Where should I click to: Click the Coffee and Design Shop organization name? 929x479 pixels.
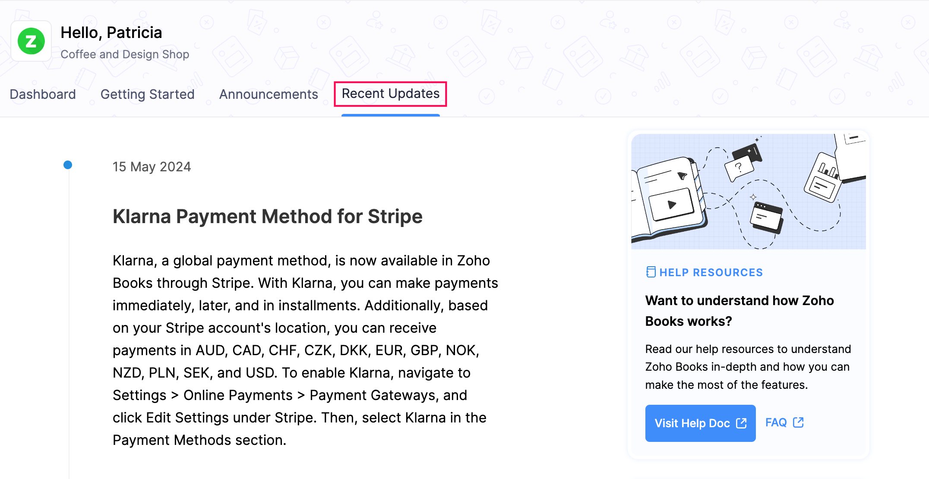125,54
